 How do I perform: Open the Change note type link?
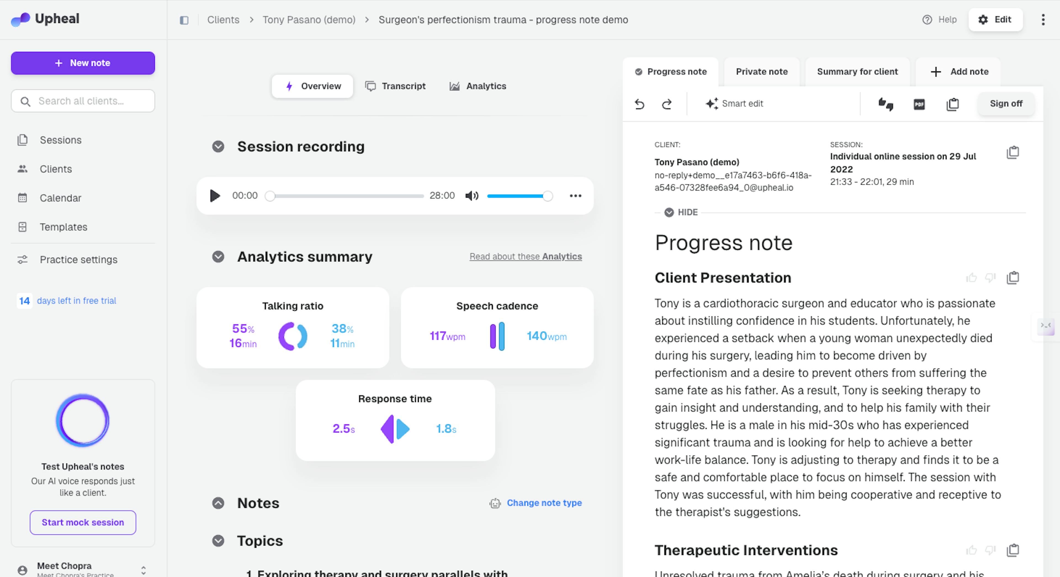click(544, 503)
